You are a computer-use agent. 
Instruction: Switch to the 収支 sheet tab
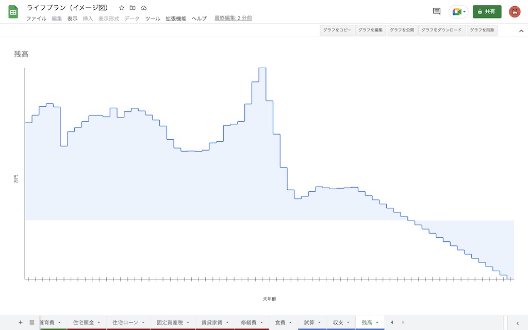338,323
